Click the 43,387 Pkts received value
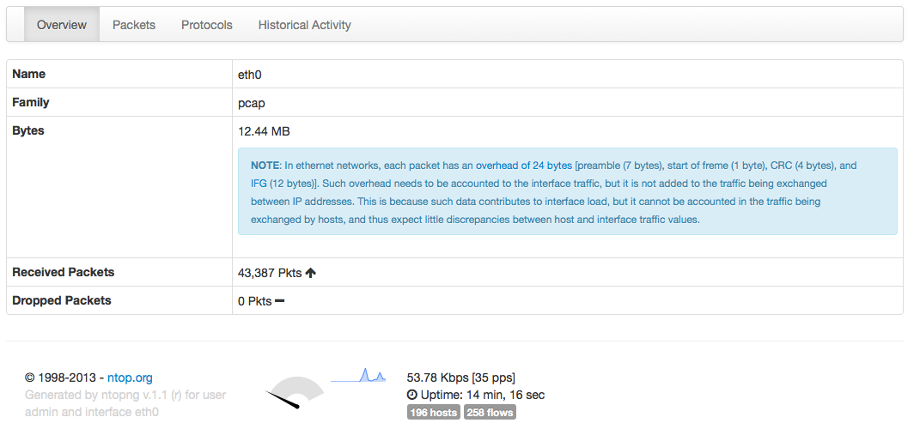Viewport: 920px width, 429px height. click(269, 273)
